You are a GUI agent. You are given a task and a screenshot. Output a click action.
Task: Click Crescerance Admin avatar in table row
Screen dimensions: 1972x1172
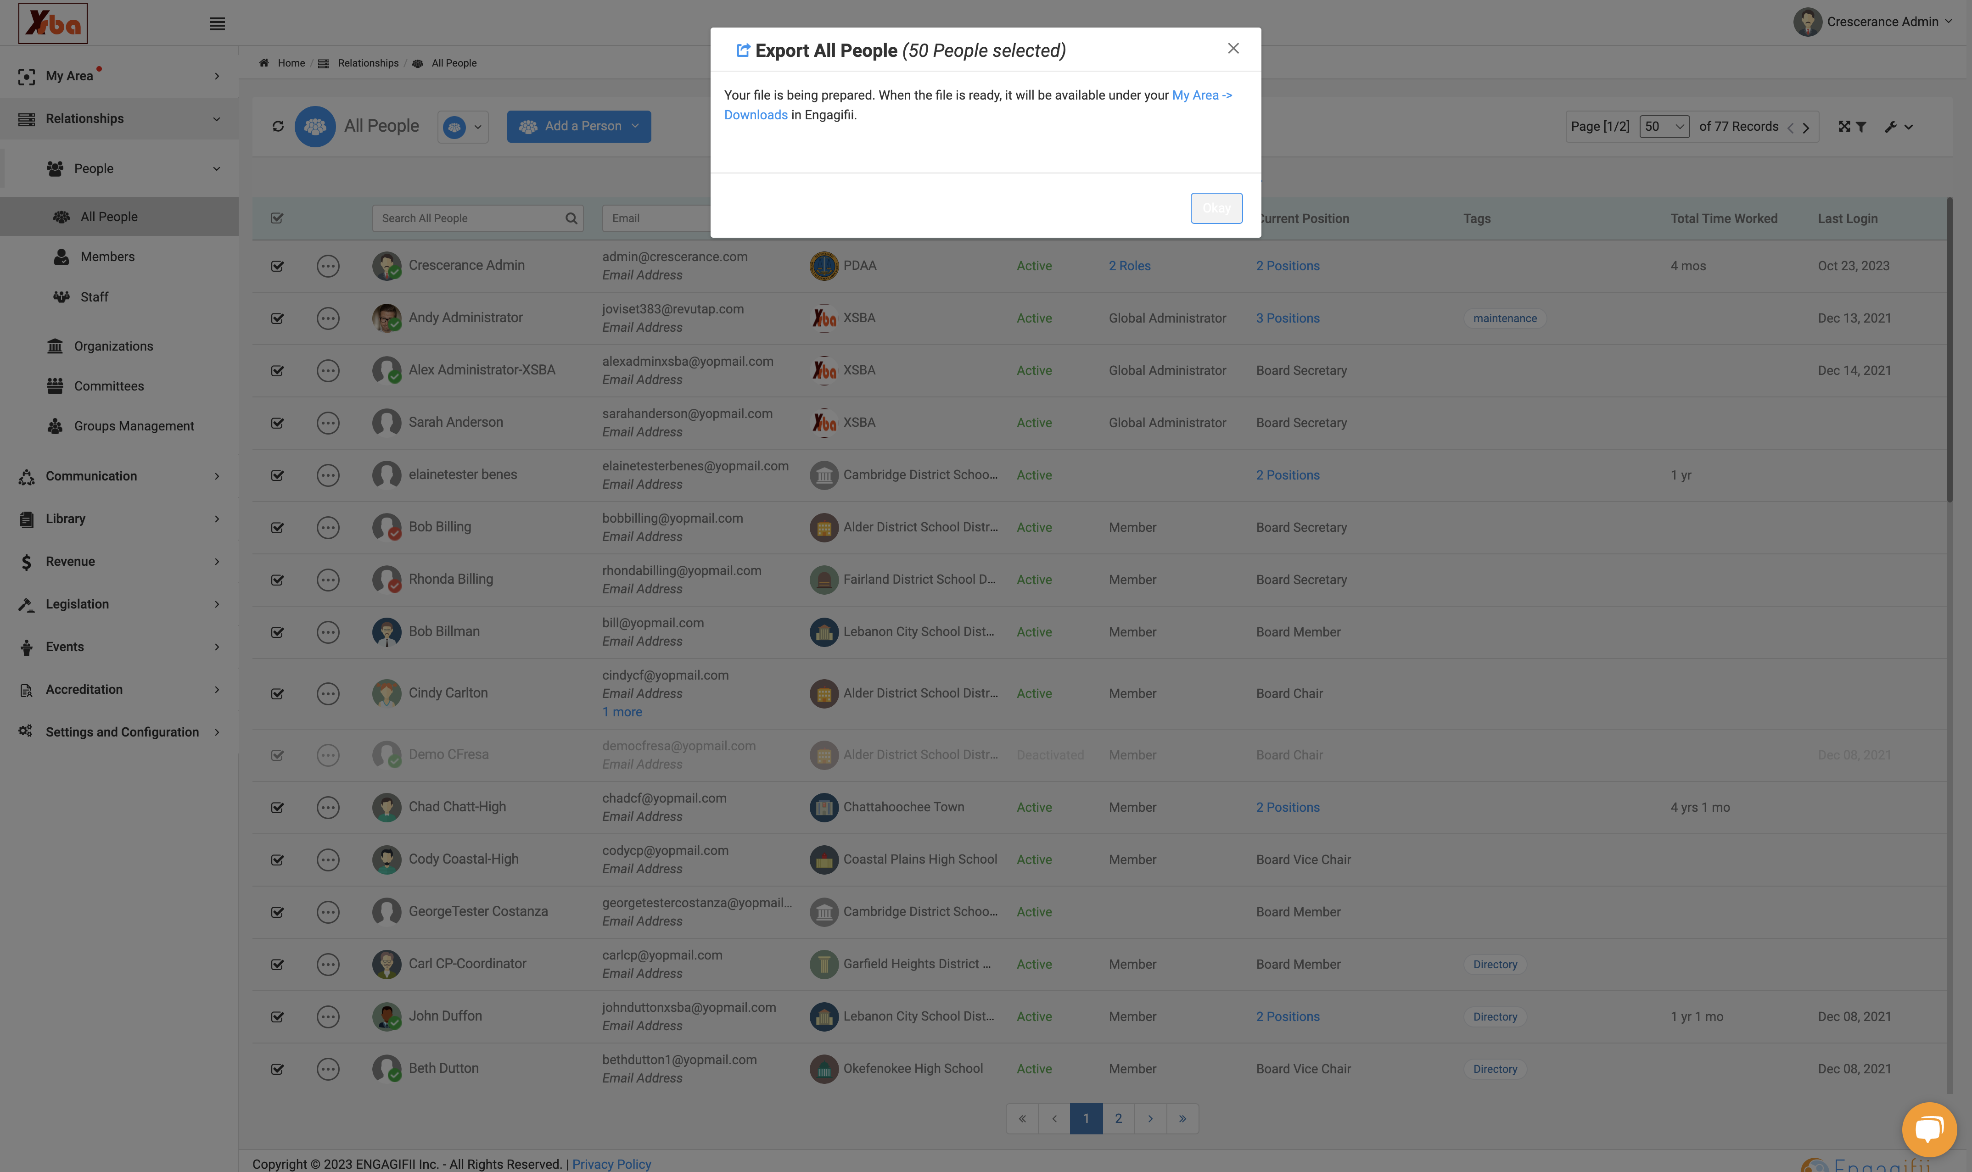pos(387,266)
